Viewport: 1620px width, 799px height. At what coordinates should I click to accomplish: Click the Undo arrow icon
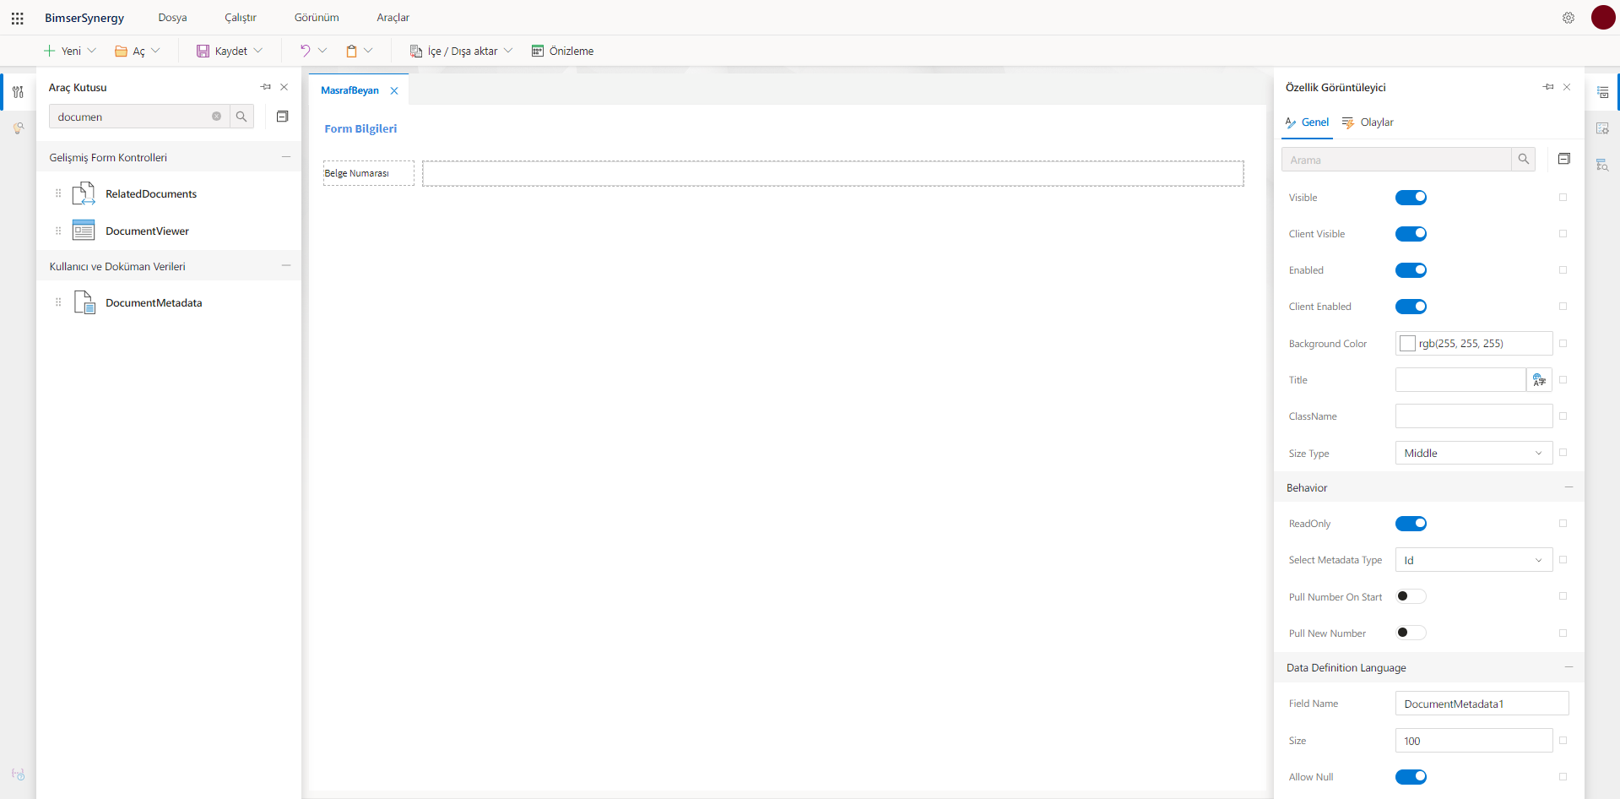pyautogui.click(x=305, y=51)
